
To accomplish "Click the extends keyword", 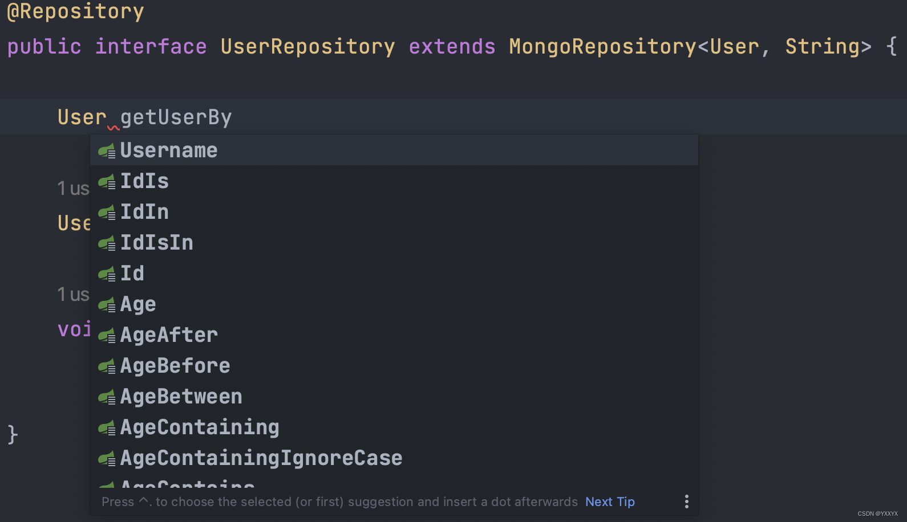I will pos(452,47).
